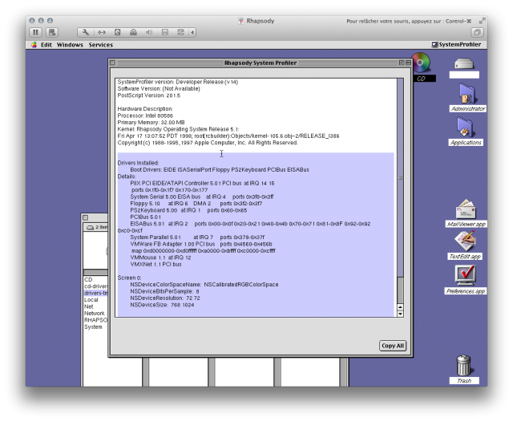Image resolution: width=513 pixels, height=422 pixels.
Task: Open the rainbow Apple menu
Action: [34, 45]
